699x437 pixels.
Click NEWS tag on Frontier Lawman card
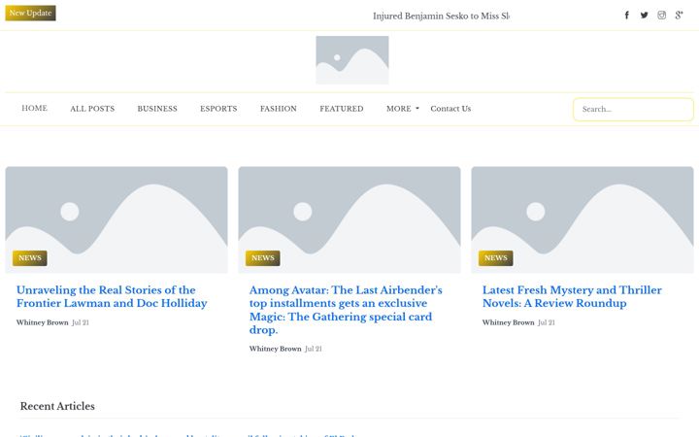click(x=30, y=258)
